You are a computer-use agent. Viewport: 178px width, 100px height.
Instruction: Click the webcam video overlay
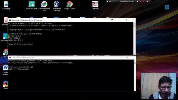coord(158,86)
